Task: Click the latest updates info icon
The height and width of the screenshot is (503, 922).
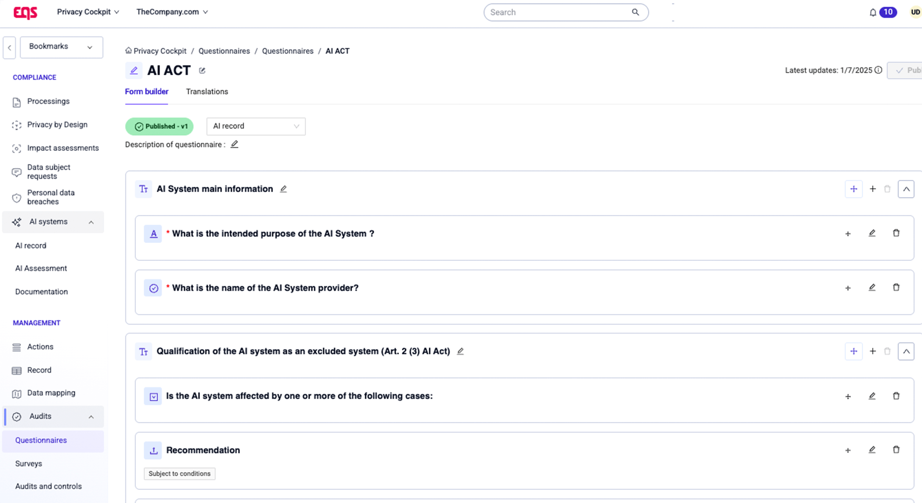Action: pyautogui.click(x=878, y=70)
